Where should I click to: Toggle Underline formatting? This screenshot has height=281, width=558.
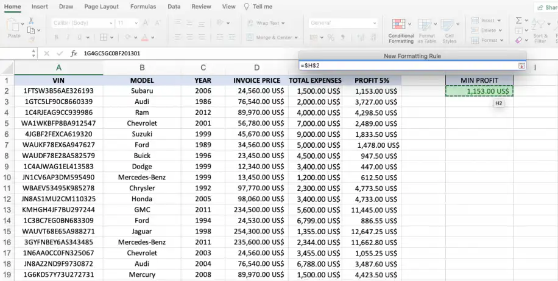[x=79, y=37]
